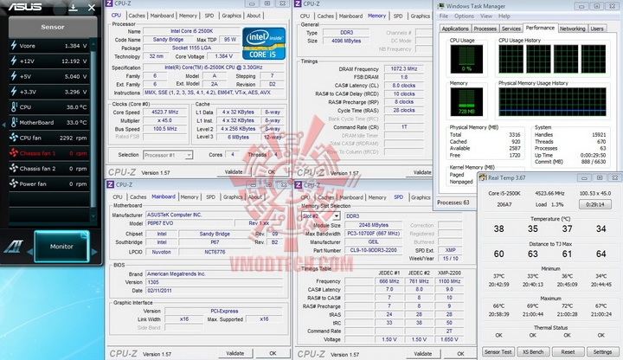623x360 pixels.
Task: Open the View menu in Task Manager
Action: pos(486,16)
